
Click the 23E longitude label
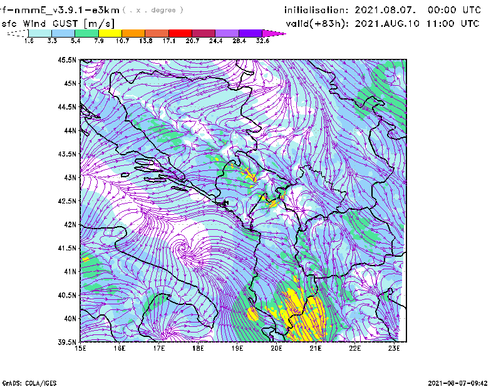tap(394, 348)
